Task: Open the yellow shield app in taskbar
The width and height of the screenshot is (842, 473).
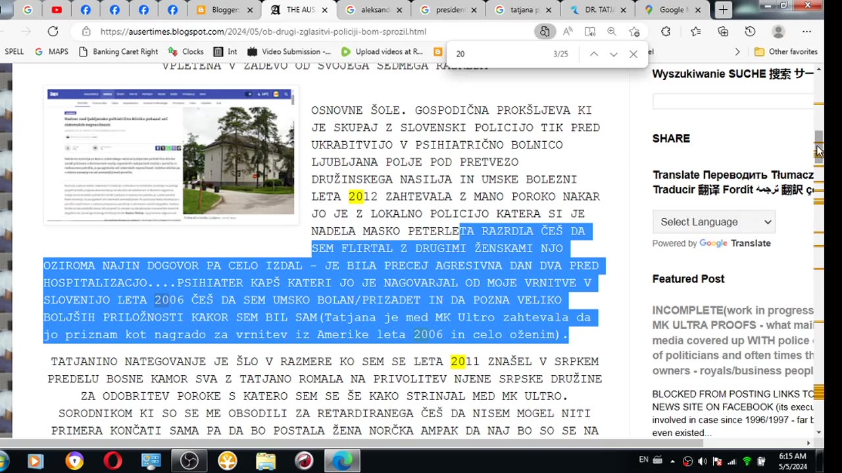Action: tap(74, 461)
